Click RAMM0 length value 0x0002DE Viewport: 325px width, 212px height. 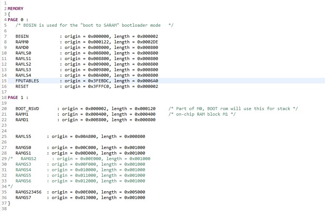coord(148,42)
